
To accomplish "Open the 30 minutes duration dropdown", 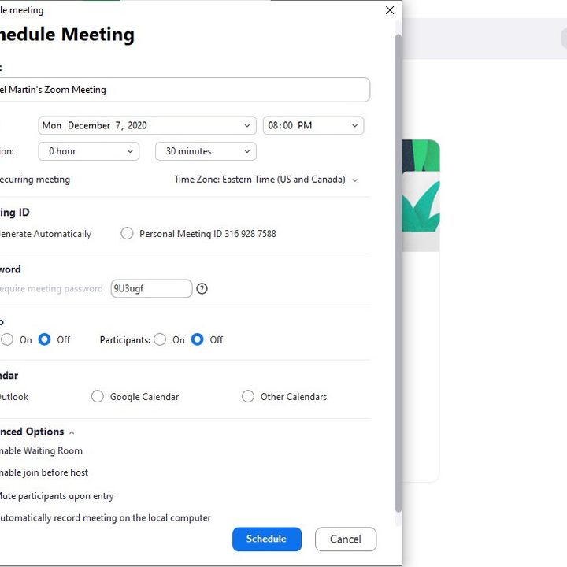I will [206, 151].
